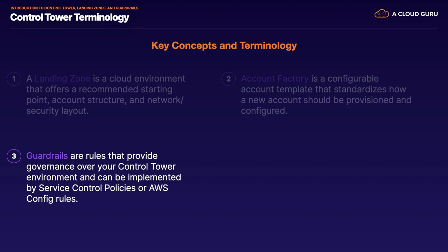Select the highlighted number 3 circle badge
This screenshot has height=252, width=448.
coord(14,156)
